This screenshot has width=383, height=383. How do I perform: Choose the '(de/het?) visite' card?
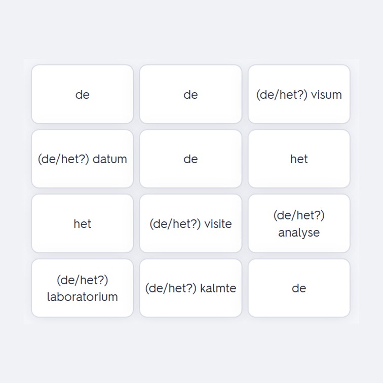190,223
